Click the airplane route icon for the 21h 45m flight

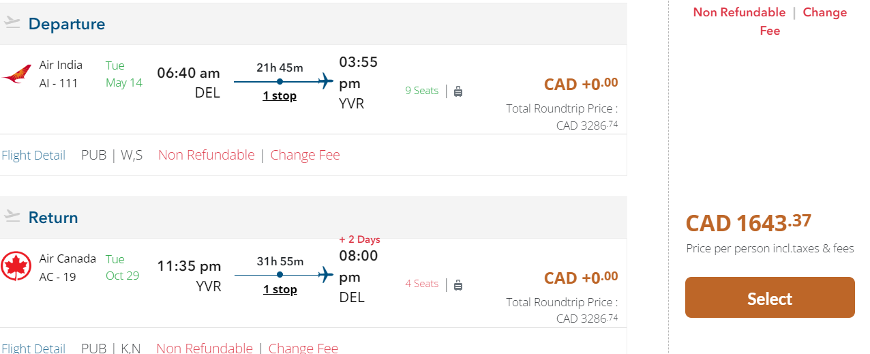pos(326,82)
